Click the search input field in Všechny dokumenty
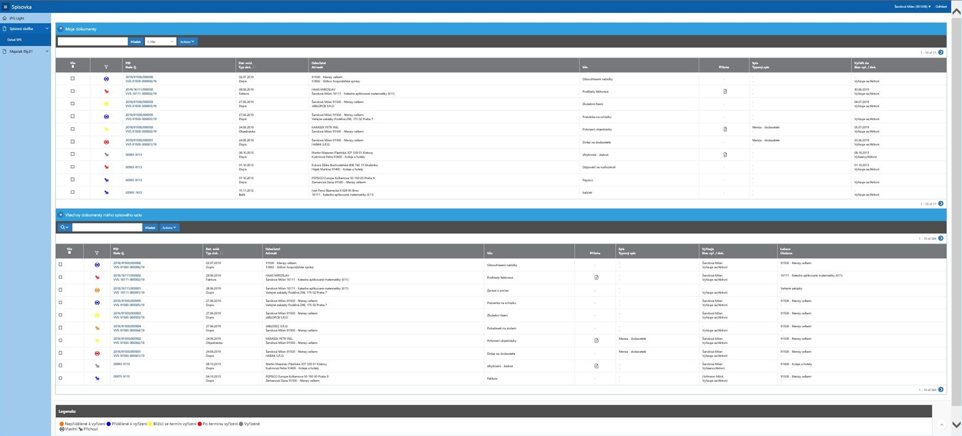962x436 pixels. click(x=107, y=228)
